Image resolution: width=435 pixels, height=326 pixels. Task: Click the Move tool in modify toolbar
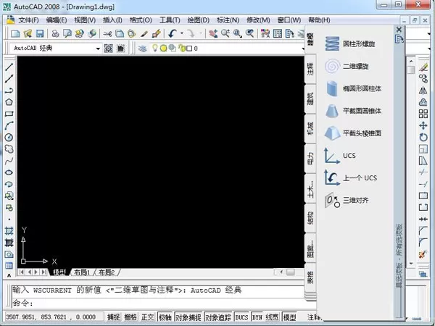pyautogui.click(x=423, y=125)
